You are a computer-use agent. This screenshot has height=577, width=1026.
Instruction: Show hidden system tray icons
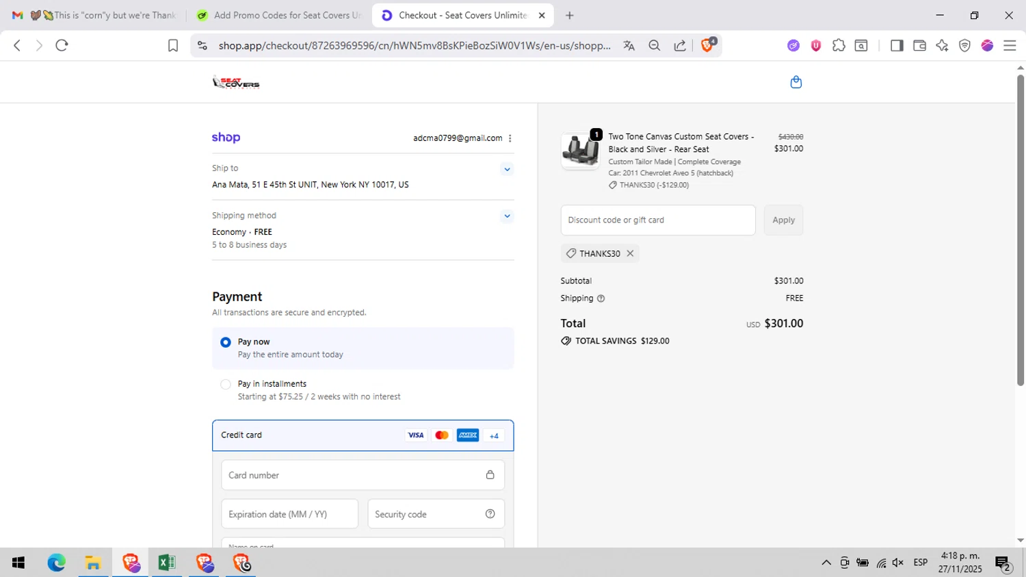(826, 563)
